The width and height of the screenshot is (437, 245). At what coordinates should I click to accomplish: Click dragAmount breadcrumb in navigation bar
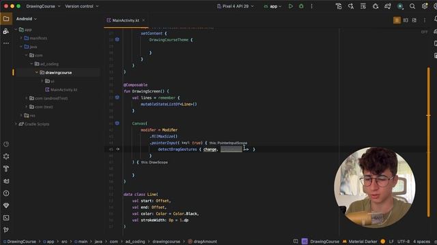point(203,242)
